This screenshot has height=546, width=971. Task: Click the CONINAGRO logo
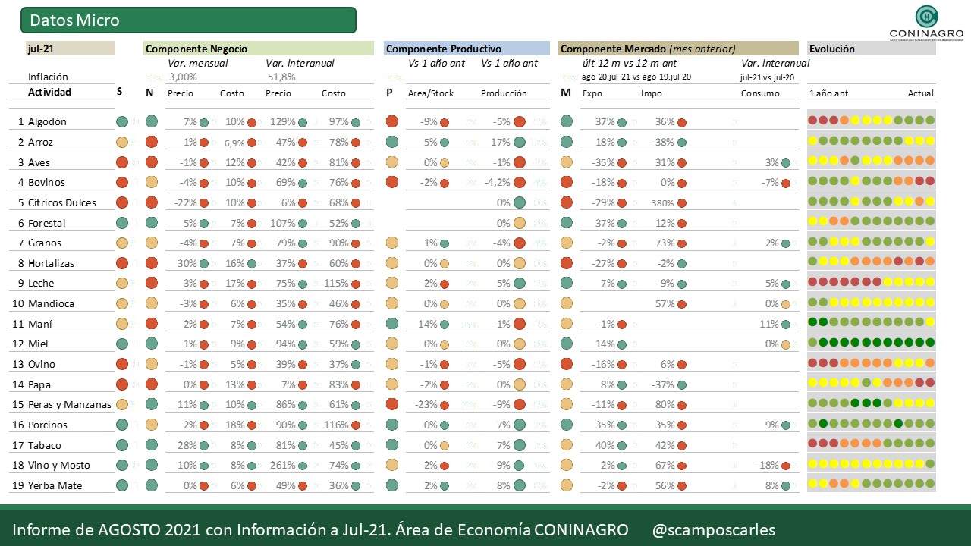click(926, 23)
